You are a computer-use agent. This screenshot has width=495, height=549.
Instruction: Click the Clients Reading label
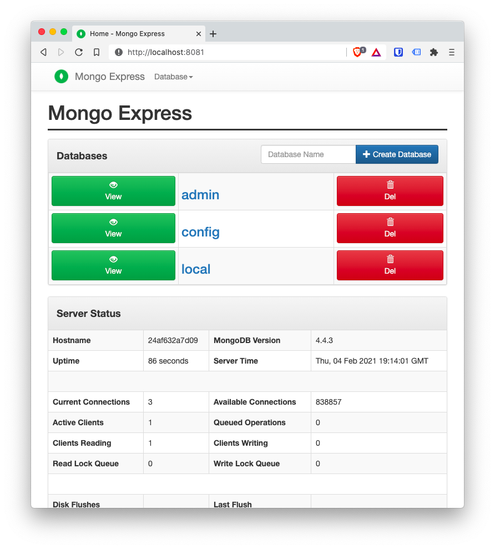82,443
